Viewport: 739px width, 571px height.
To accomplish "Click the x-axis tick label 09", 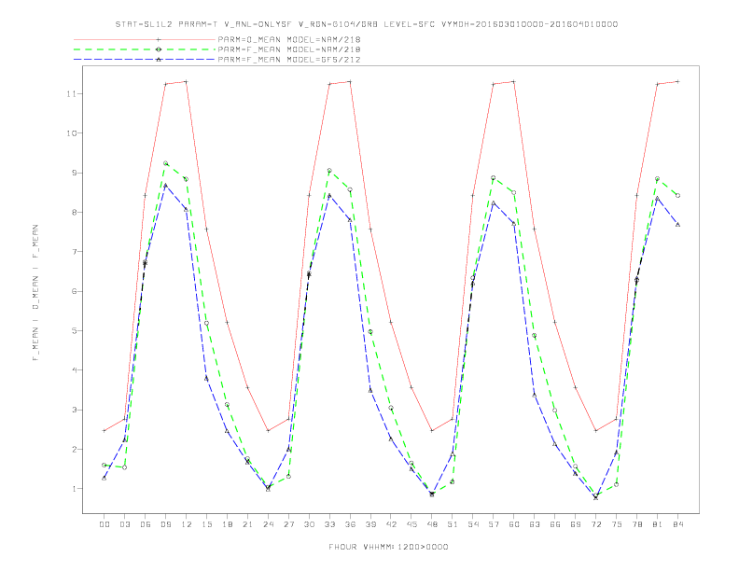I will pyautogui.click(x=166, y=524).
